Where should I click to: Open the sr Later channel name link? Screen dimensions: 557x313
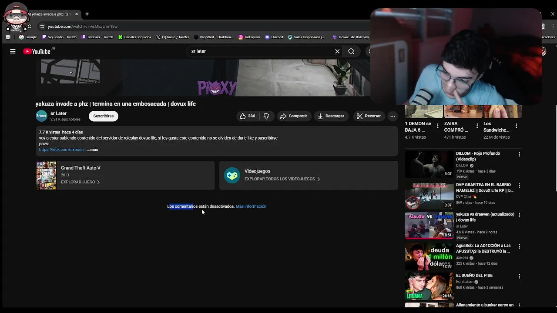coord(58,113)
